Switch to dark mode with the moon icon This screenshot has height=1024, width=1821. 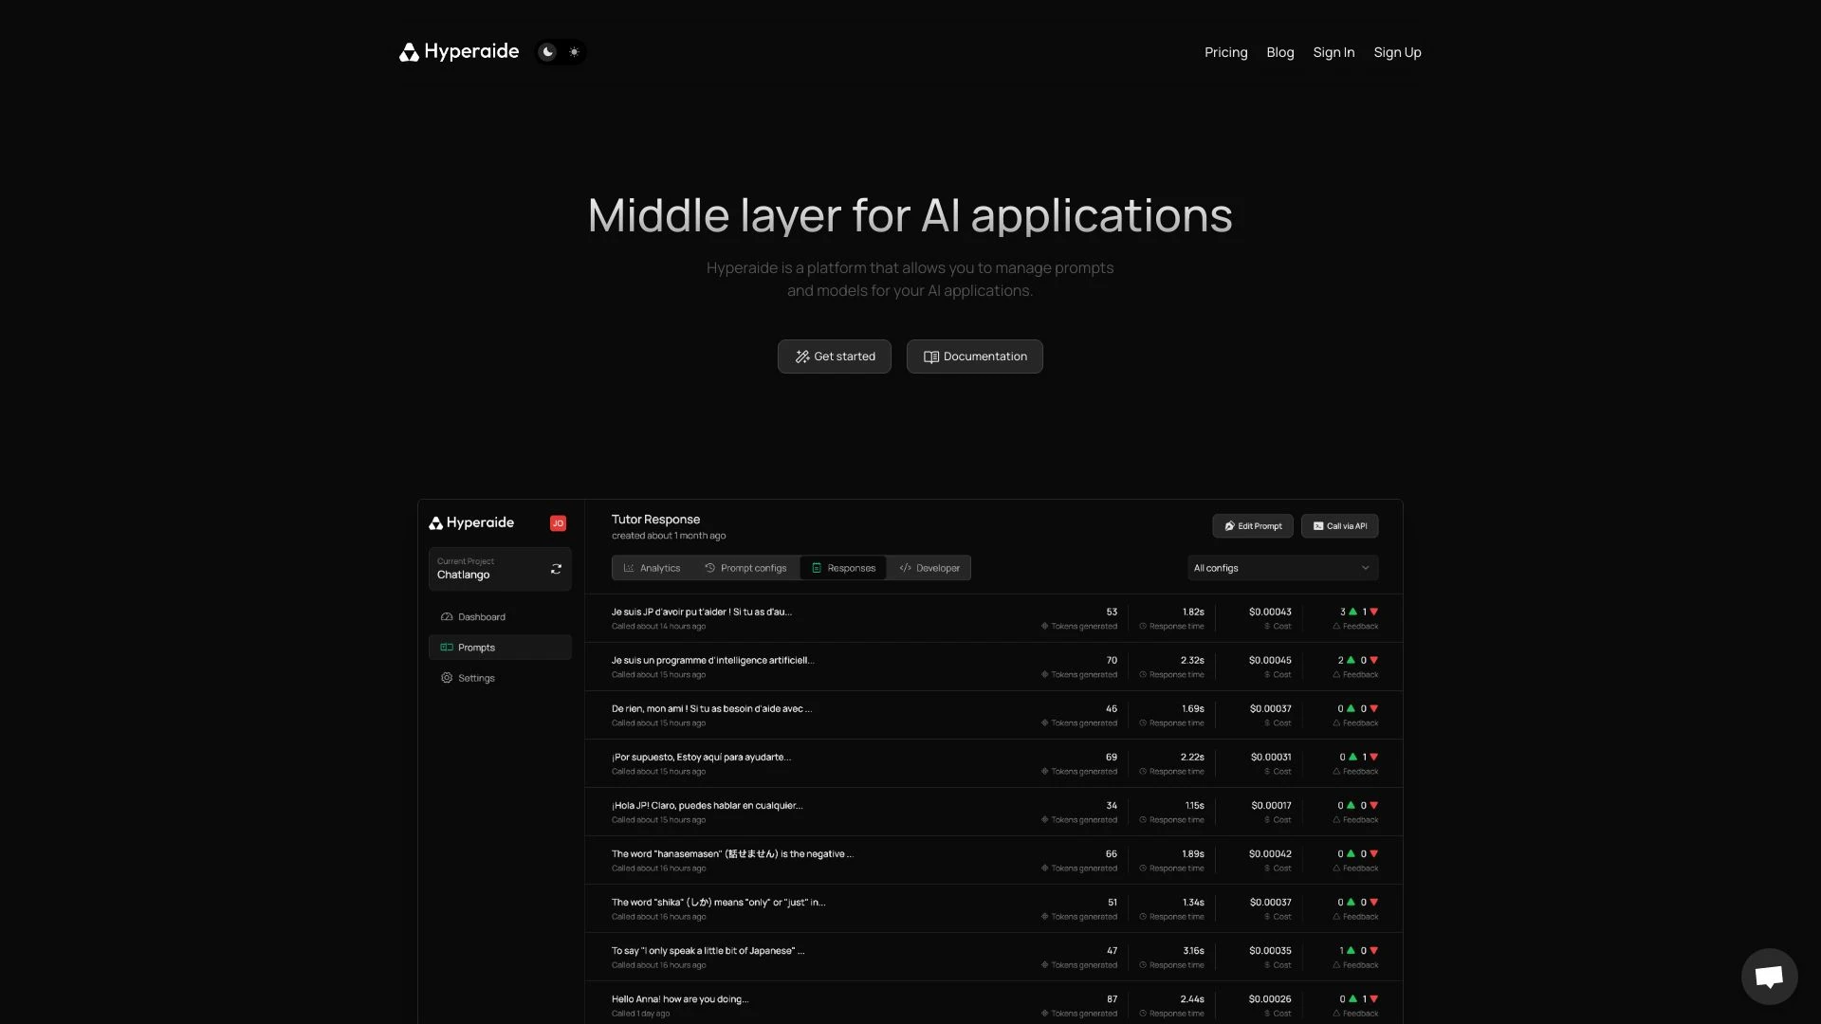click(x=548, y=52)
